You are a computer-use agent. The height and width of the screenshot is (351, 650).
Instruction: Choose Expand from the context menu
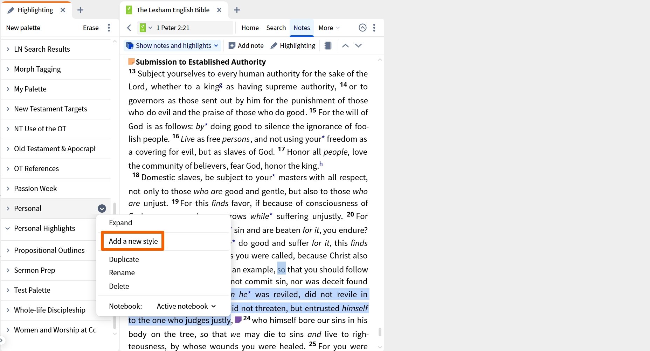pos(120,223)
